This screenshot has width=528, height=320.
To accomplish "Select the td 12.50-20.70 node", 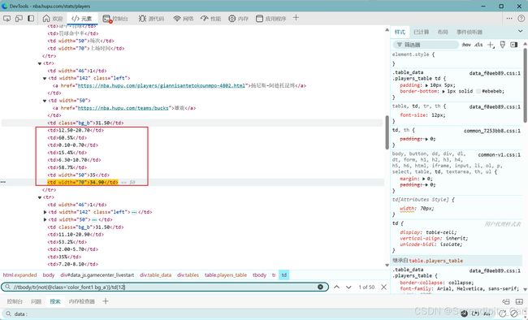I will (76, 131).
